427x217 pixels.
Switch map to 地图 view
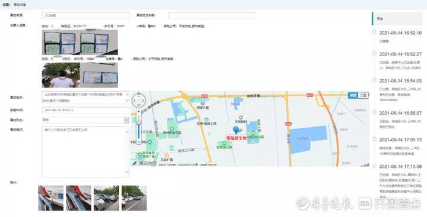353,95
